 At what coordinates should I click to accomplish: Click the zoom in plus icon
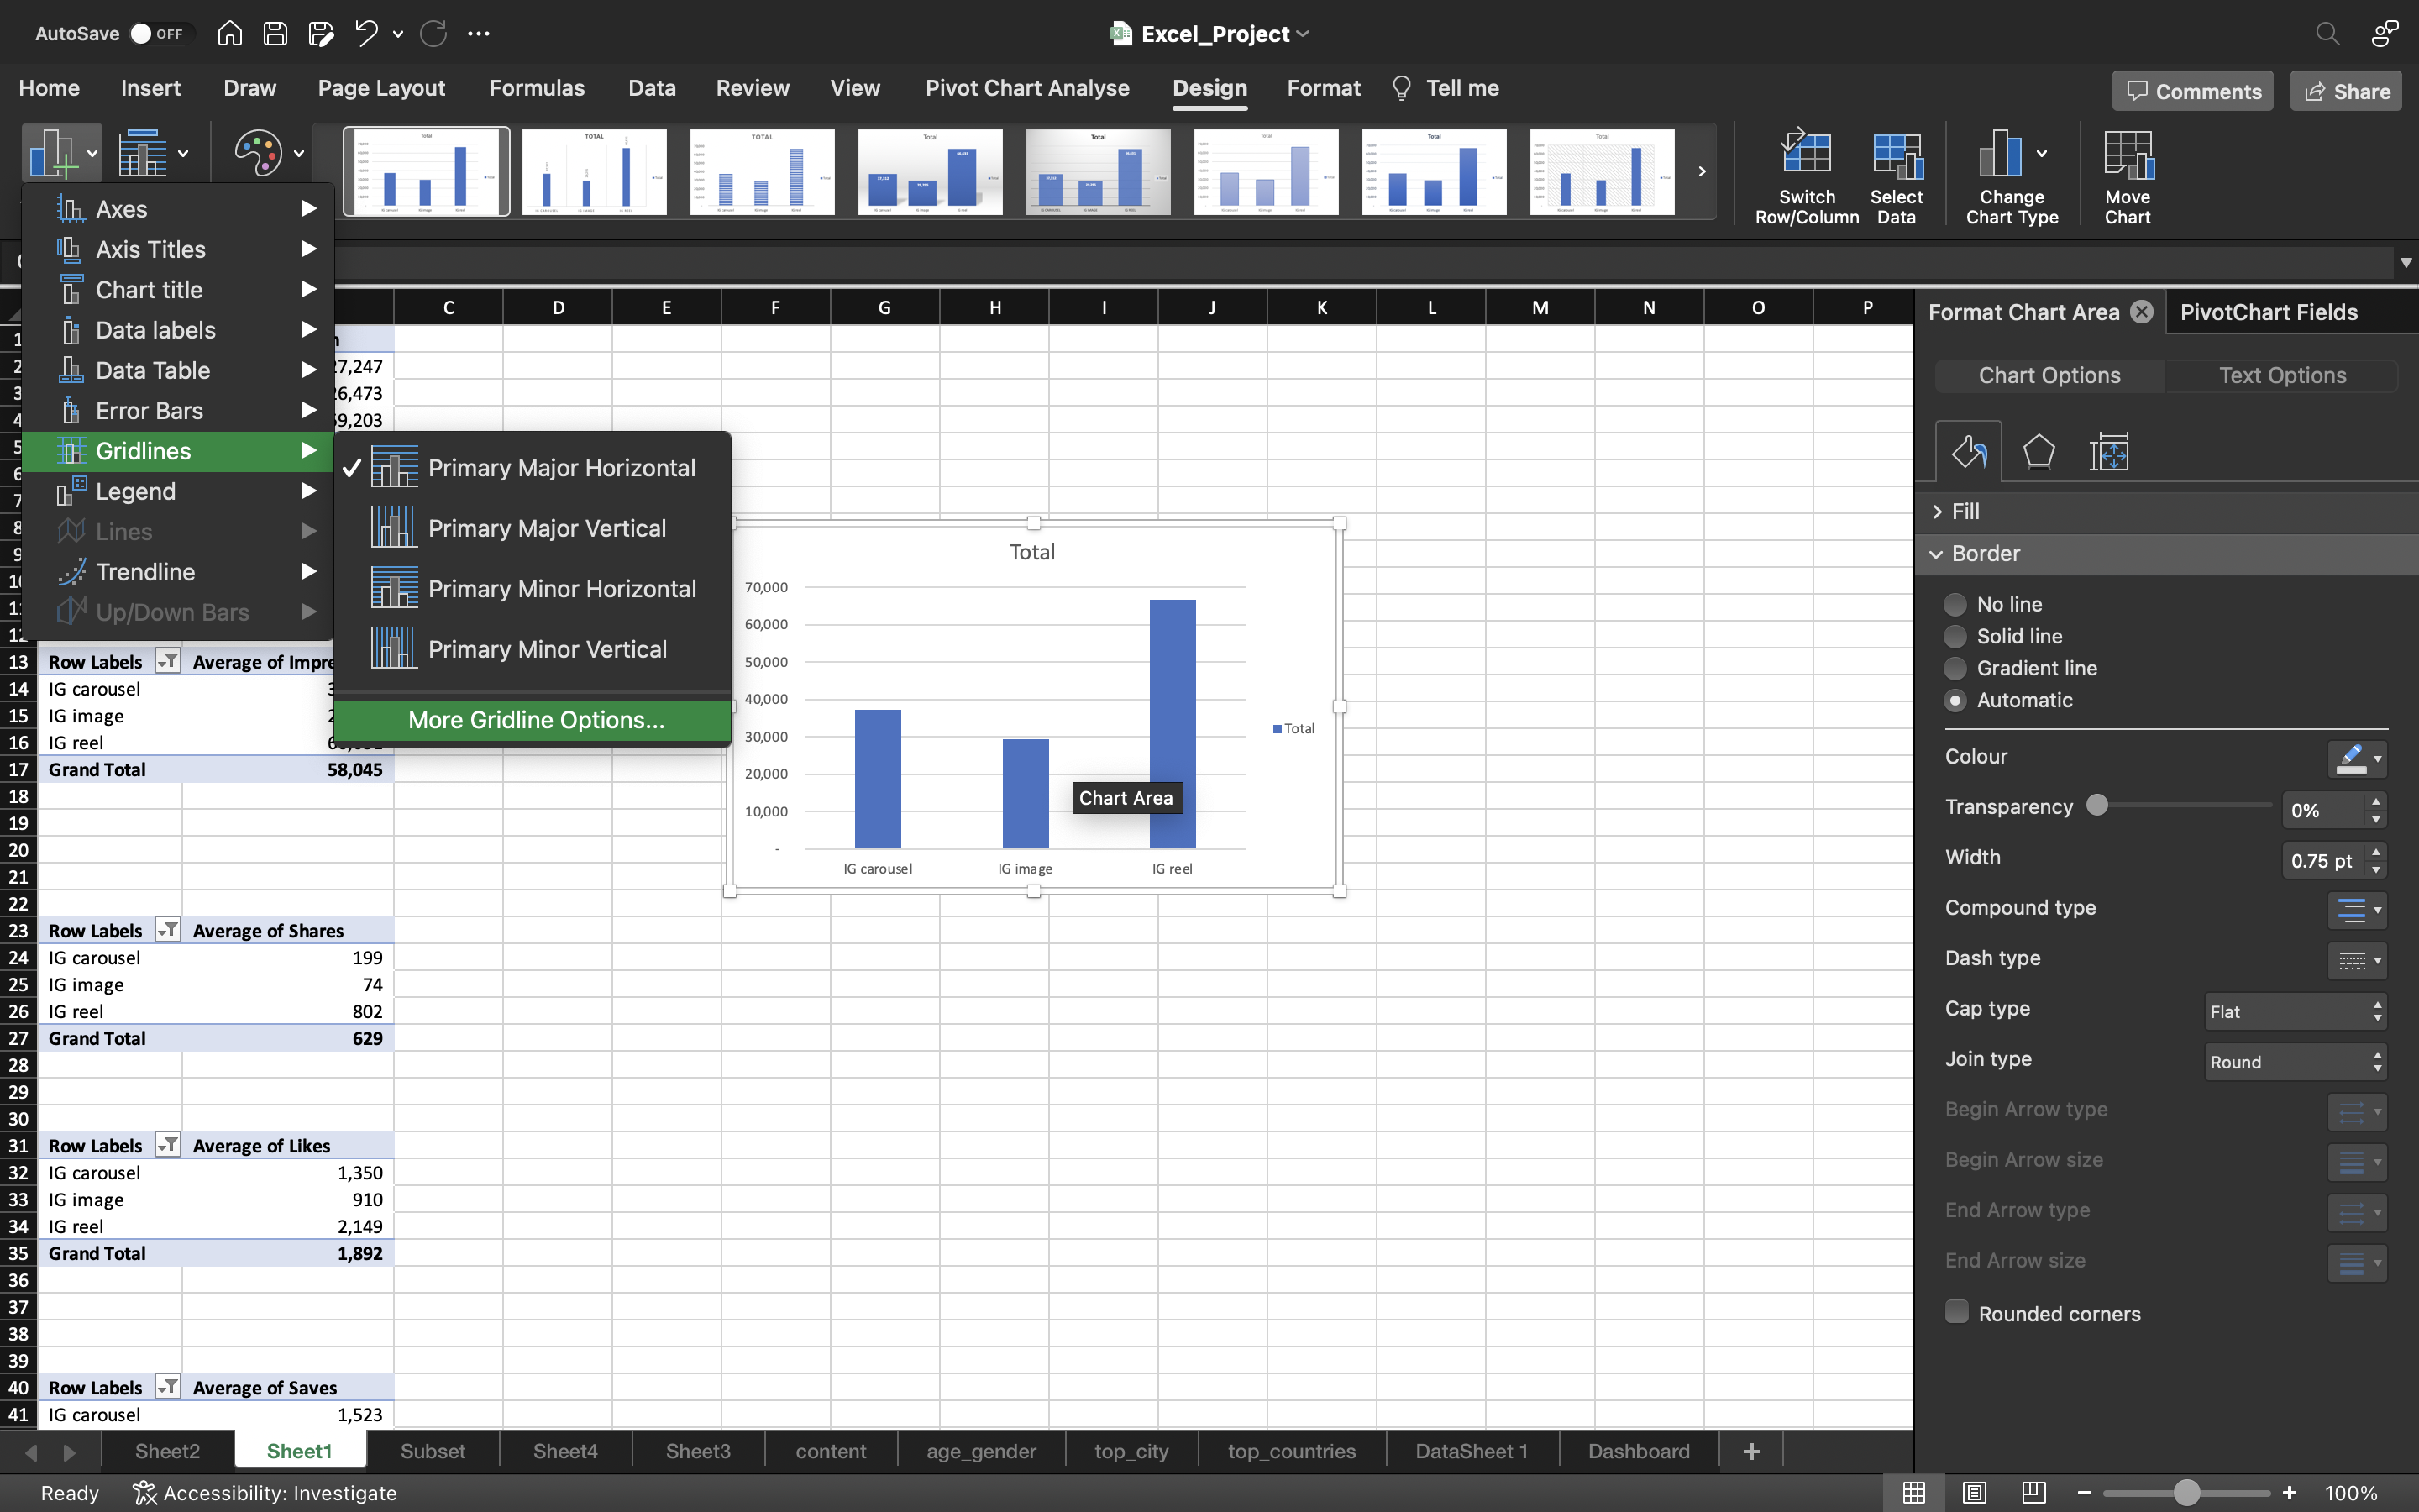2289,1492
